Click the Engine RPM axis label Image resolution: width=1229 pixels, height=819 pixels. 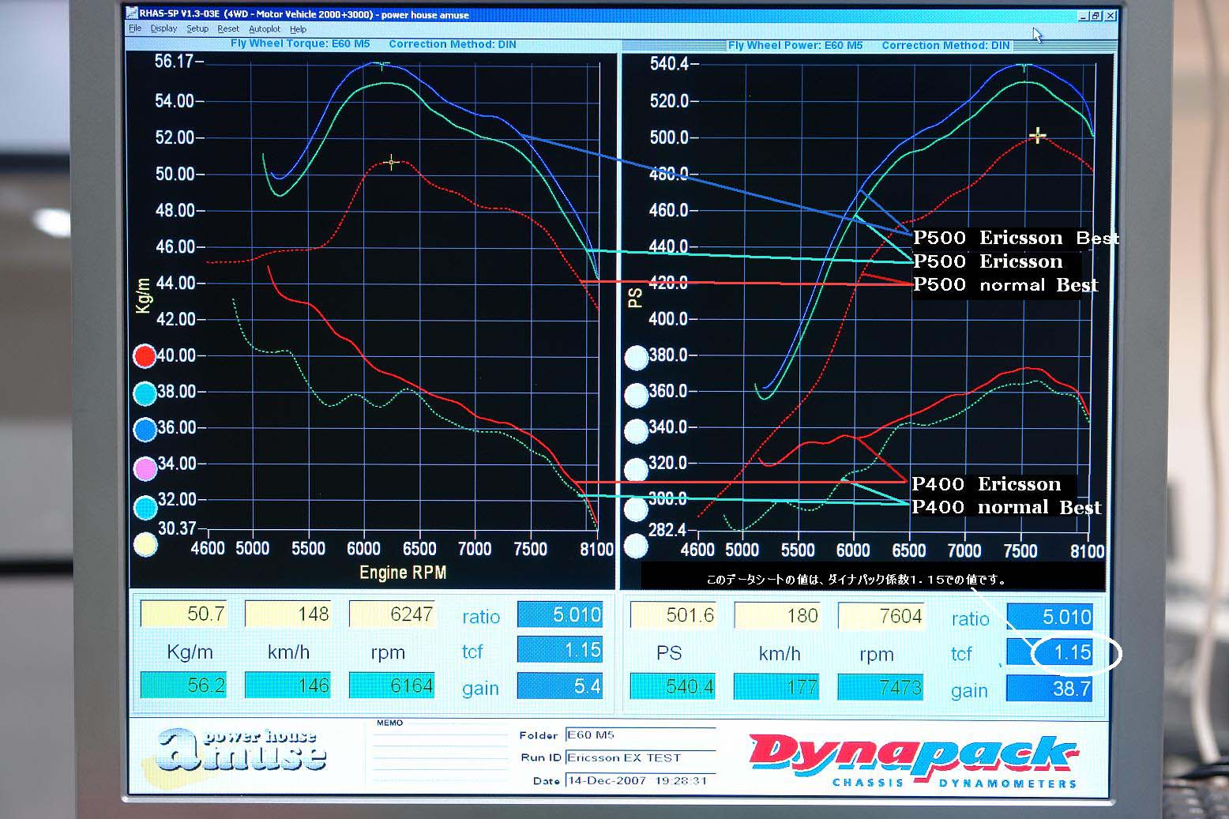403,573
